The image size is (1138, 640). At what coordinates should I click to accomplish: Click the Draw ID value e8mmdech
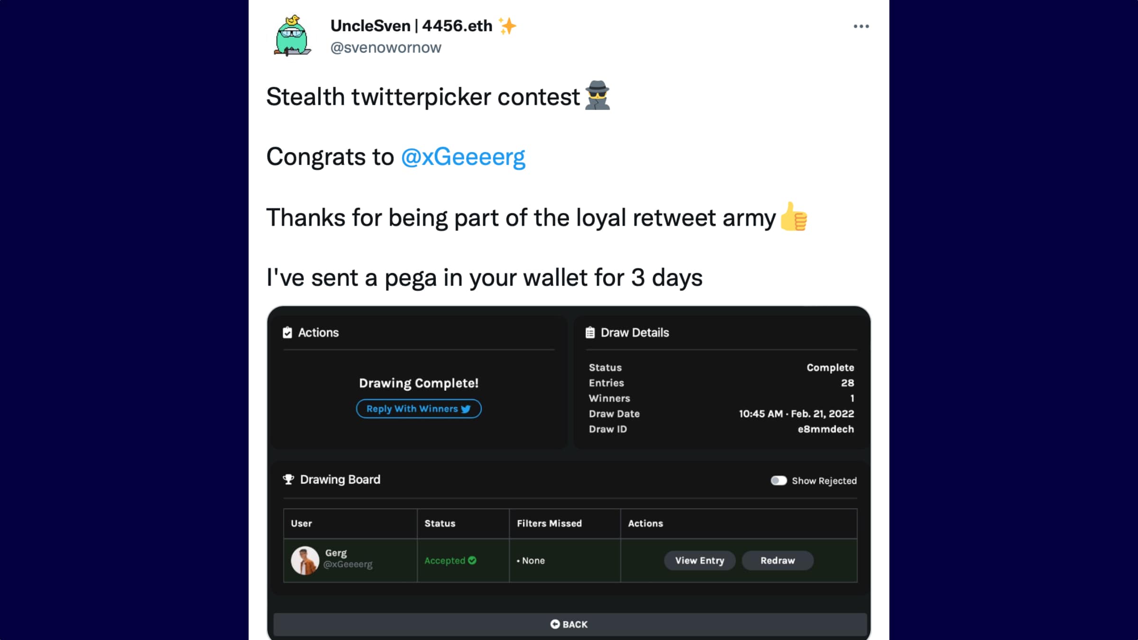pos(826,429)
